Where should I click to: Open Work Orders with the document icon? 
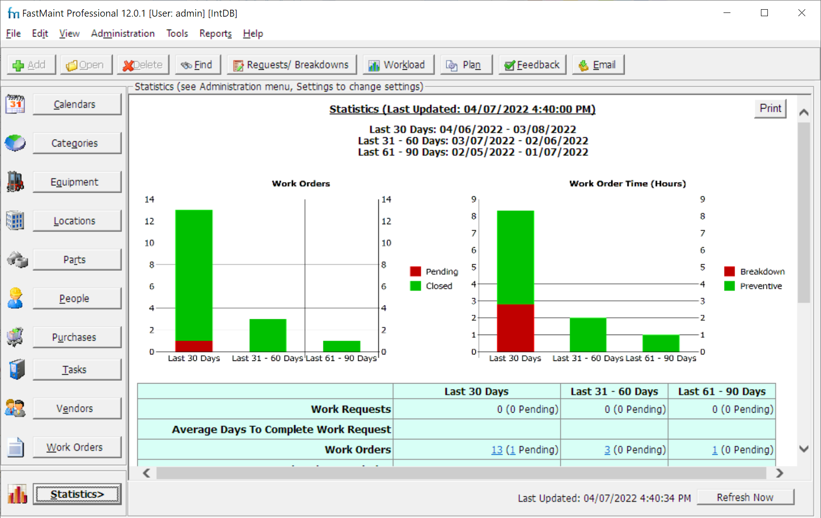pyautogui.click(x=15, y=447)
